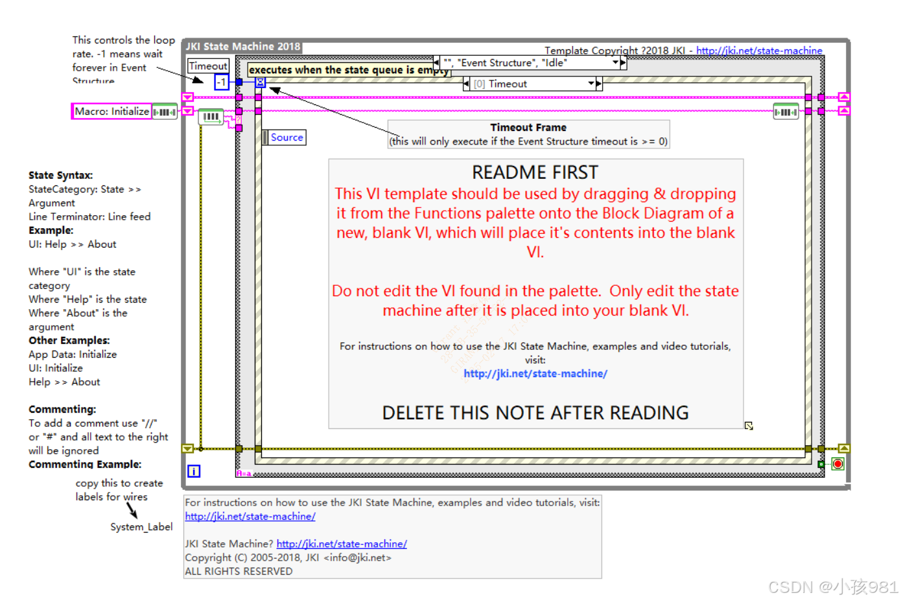The width and height of the screenshot is (901, 602).
Task: Click 'This controls the loop' comment text
Action: pos(124,40)
